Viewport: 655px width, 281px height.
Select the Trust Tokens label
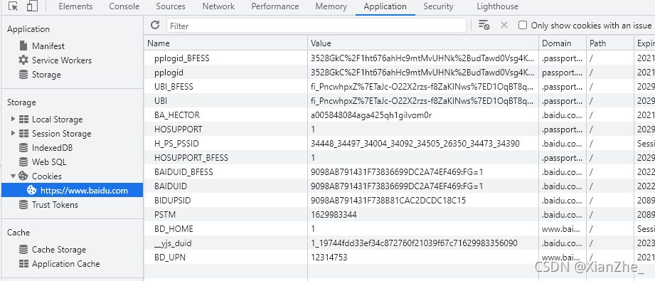click(55, 204)
